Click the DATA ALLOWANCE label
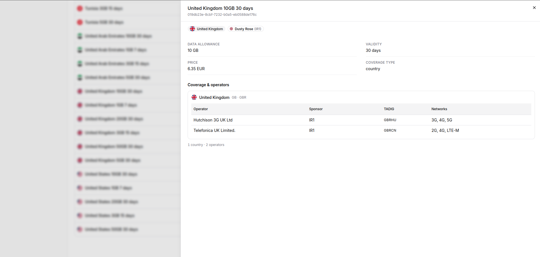The width and height of the screenshot is (540, 257). (x=203, y=44)
